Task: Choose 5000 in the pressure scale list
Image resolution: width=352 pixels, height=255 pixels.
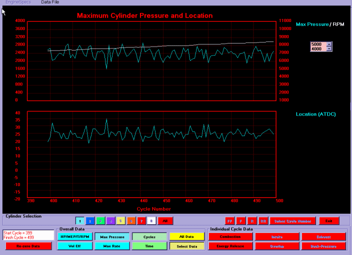Action: coord(317,44)
